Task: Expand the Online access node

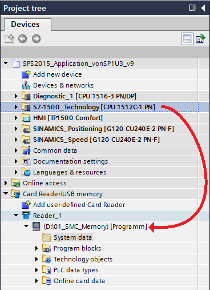Action: coord(6,183)
